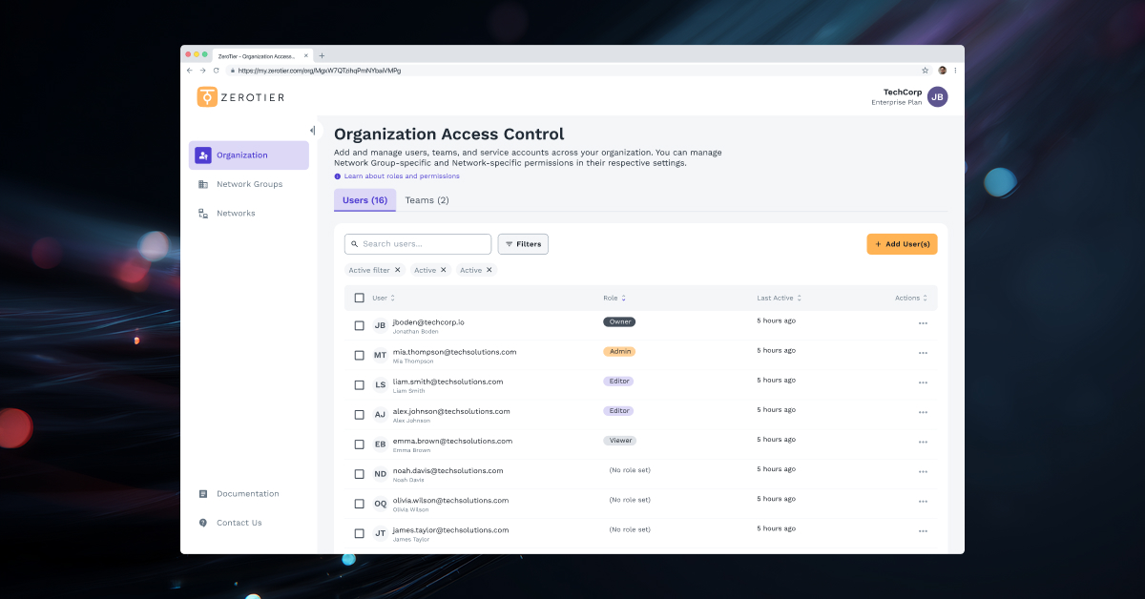Open the JB profile avatar menu

tap(936, 96)
